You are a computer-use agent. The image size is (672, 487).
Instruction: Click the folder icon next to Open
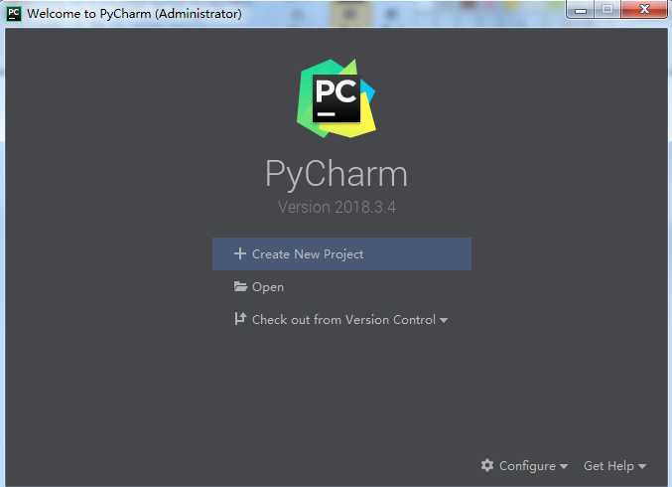click(240, 286)
